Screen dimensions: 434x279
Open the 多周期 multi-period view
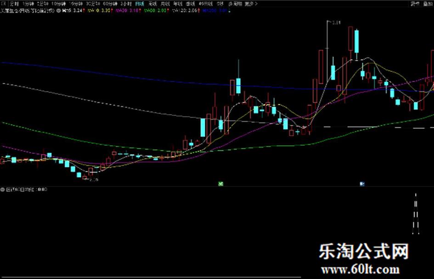click(235, 4)
